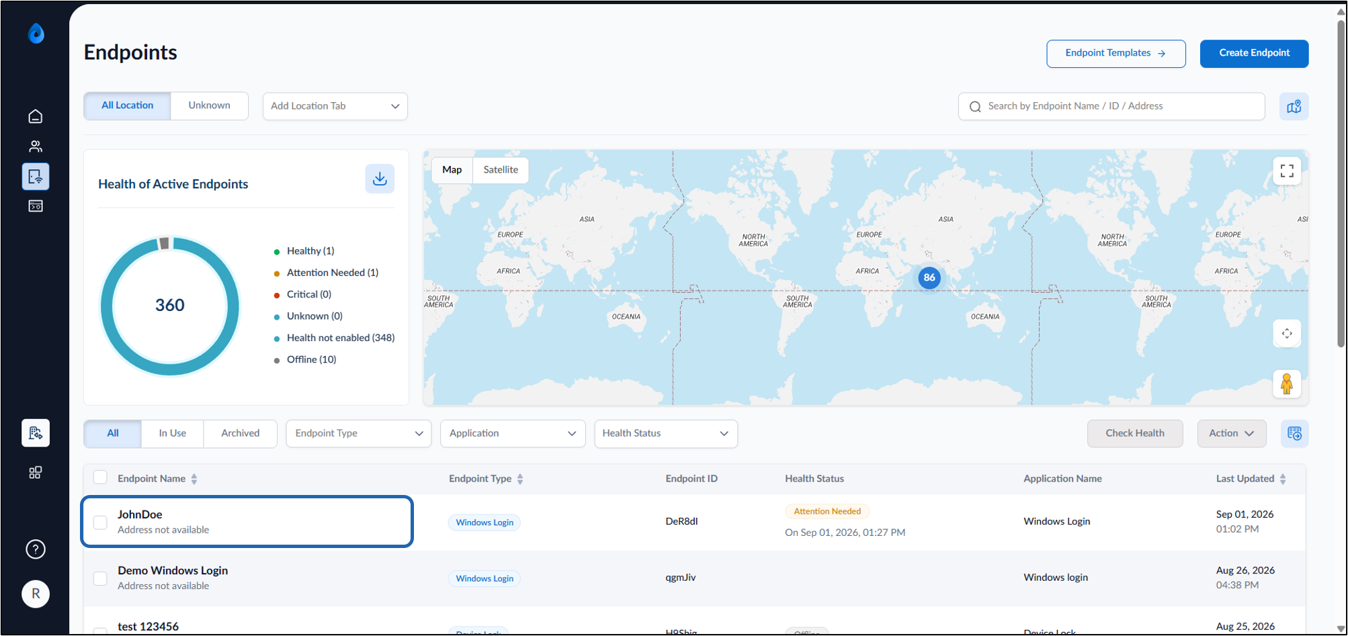Check the JohnDoe row checkbox
Image resolution: width=1348 pixels, height=636 pixels.
(100, 523)
